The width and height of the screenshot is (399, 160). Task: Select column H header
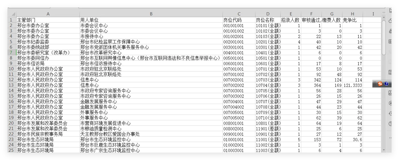(x=353, y=14)
